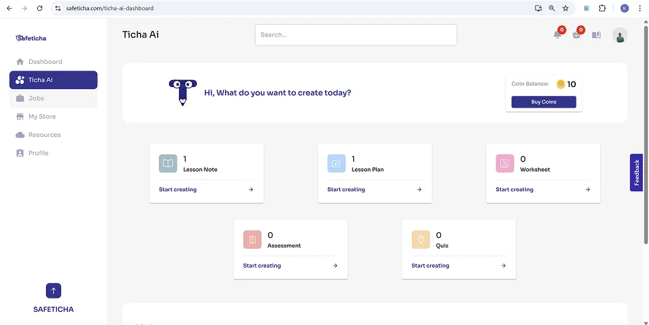Viewport: 649px width, 325px height.
Task: Focus the Search input field
Action: click(356, 35)
